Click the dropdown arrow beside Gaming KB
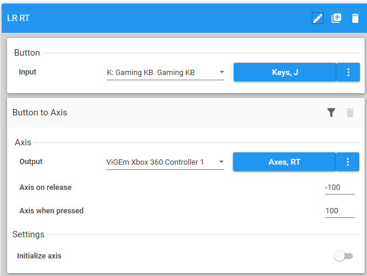Viewport: 367px width, 276px height. pos(221,72)
